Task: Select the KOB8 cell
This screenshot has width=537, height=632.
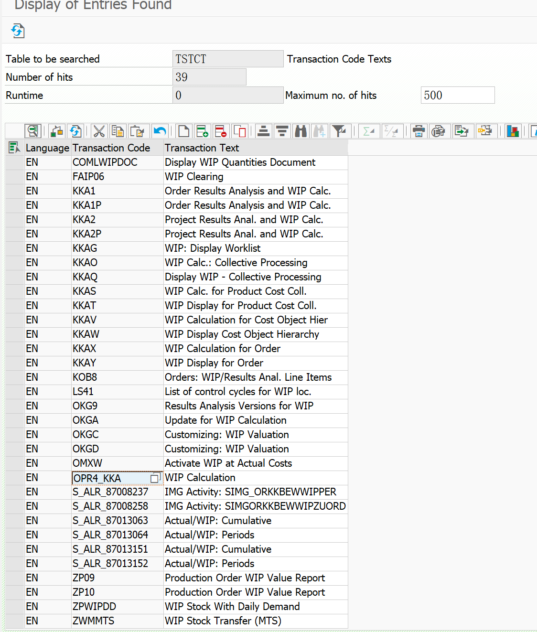Action: click(118, 377)
